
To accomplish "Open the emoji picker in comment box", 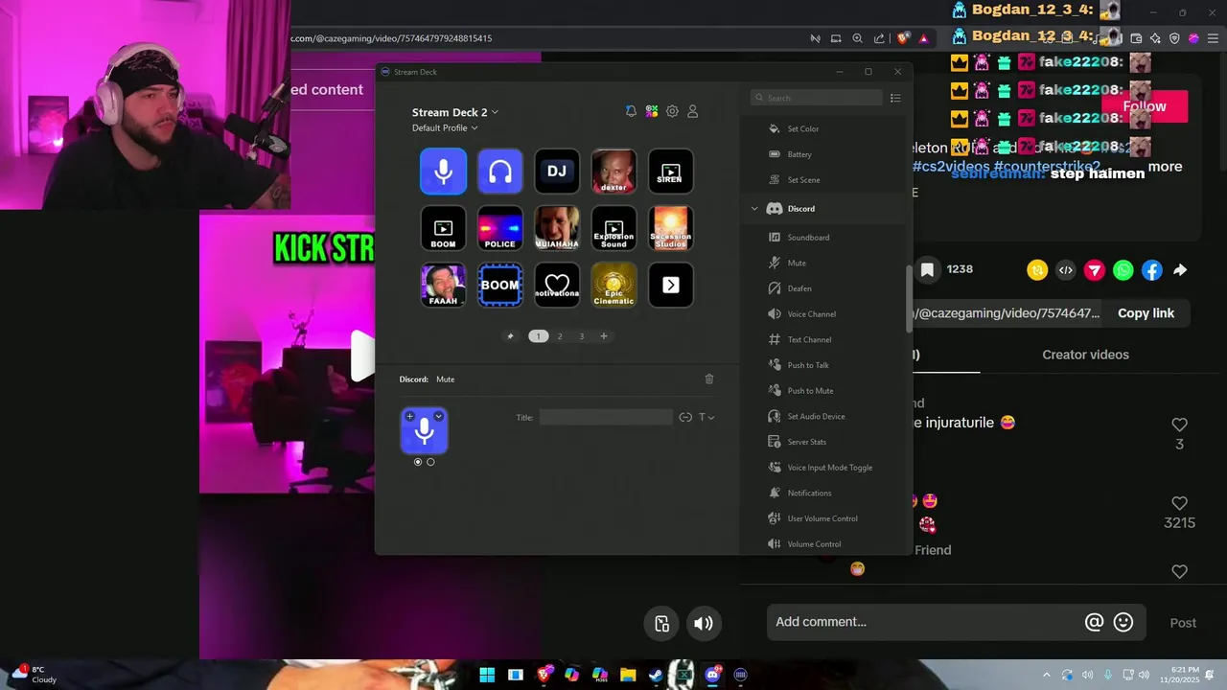I will [1123, 623].
